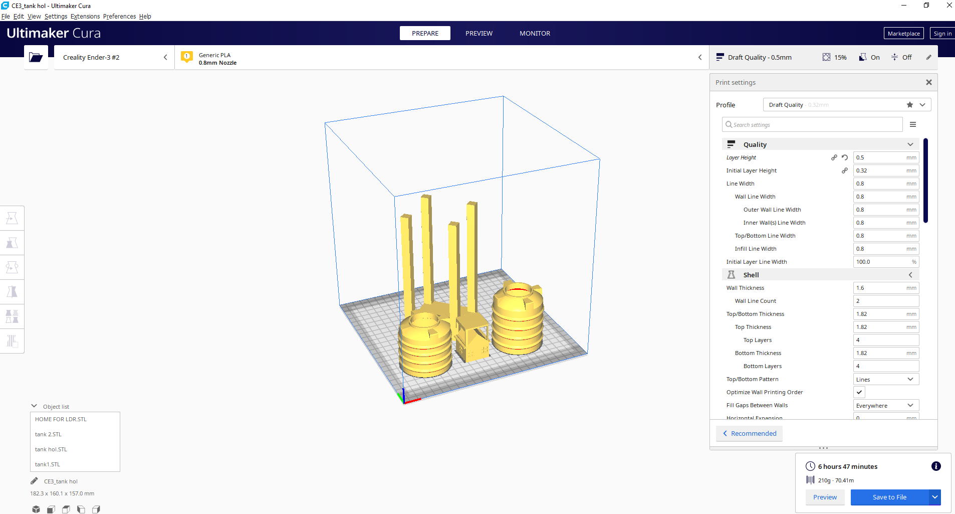
Task: Select tank 2.STL in object list
Action: 75,434
